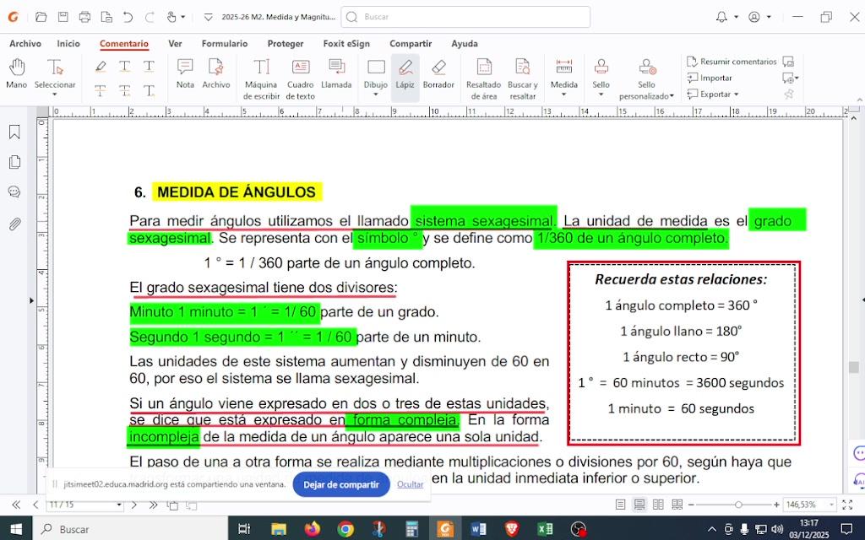The width and height of the screenshot is (865, 540).
Task: Open the page number dropdown
Action: point(118,505)
